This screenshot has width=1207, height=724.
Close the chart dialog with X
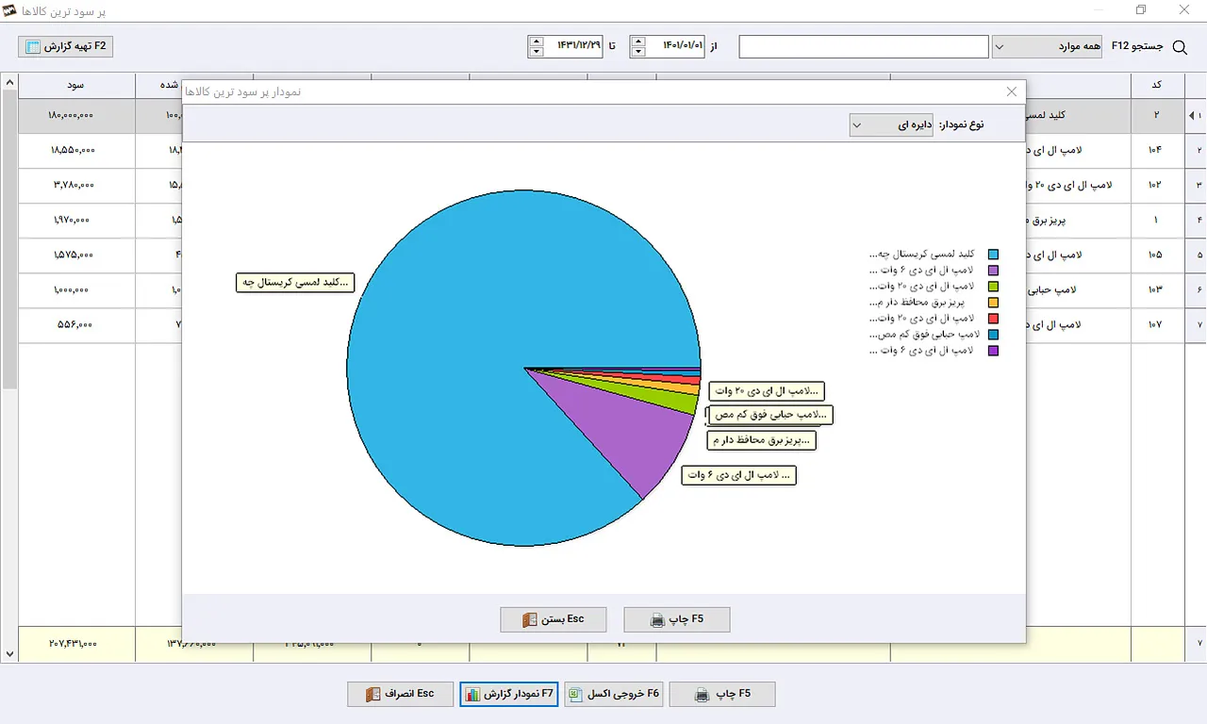1012,91
